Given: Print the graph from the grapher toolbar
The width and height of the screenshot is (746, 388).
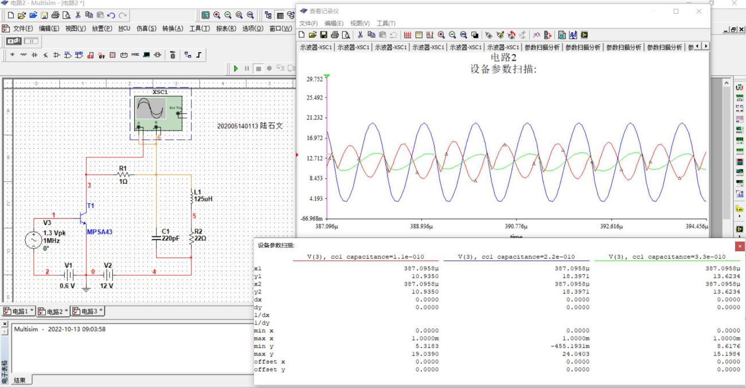Looking at the screenshot, I should [x=335, y=34].
